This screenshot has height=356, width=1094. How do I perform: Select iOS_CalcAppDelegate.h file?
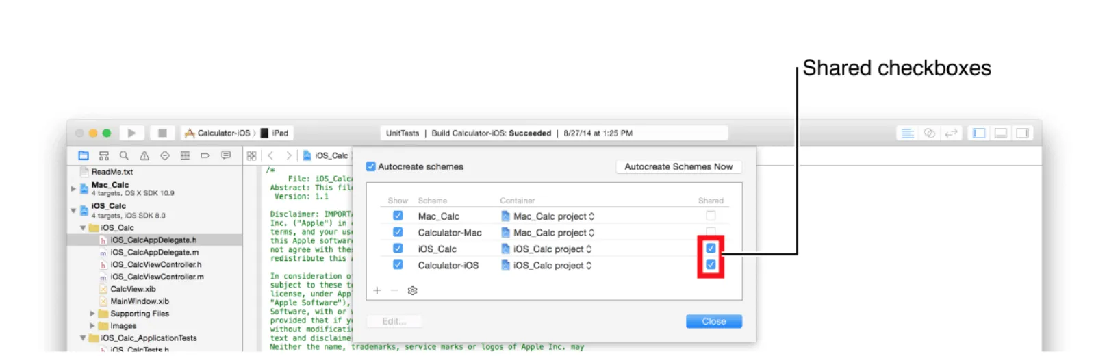155,240
